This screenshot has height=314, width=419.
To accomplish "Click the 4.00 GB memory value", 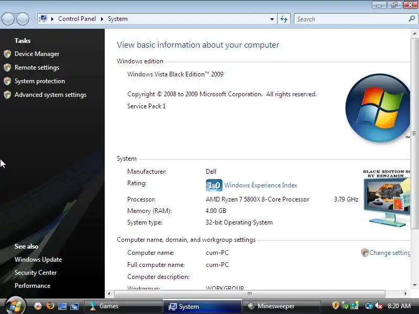I will pyautogui.click(x=216, y=211).
